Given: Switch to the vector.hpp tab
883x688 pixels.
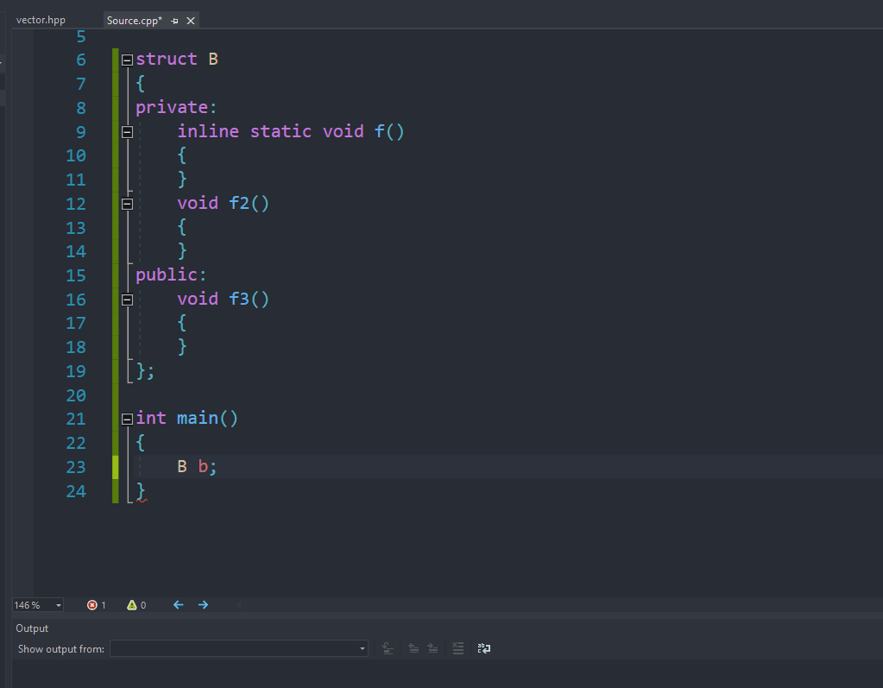Looking at the screenshot, I should 41,20.
